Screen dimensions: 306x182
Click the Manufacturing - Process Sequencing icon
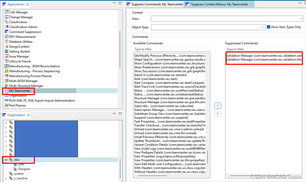coord(7,71)
